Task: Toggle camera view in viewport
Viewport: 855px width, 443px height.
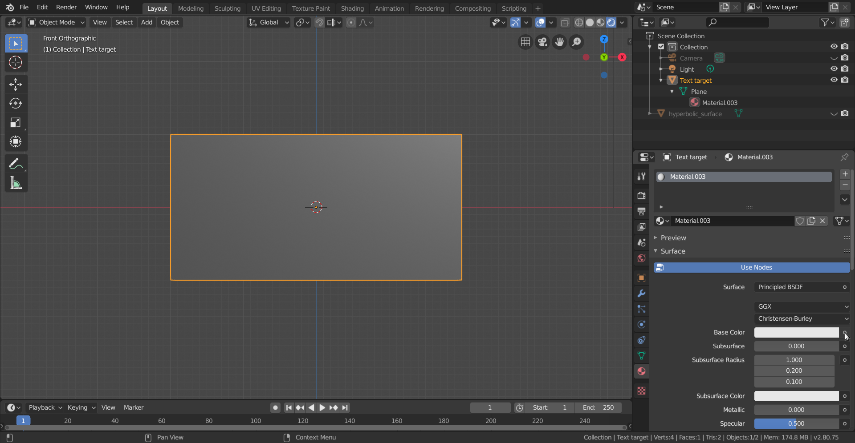Action: pos(542,42)
